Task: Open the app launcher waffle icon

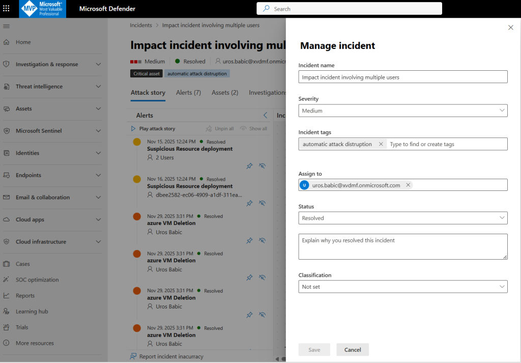Action: (x=6, y=9)
